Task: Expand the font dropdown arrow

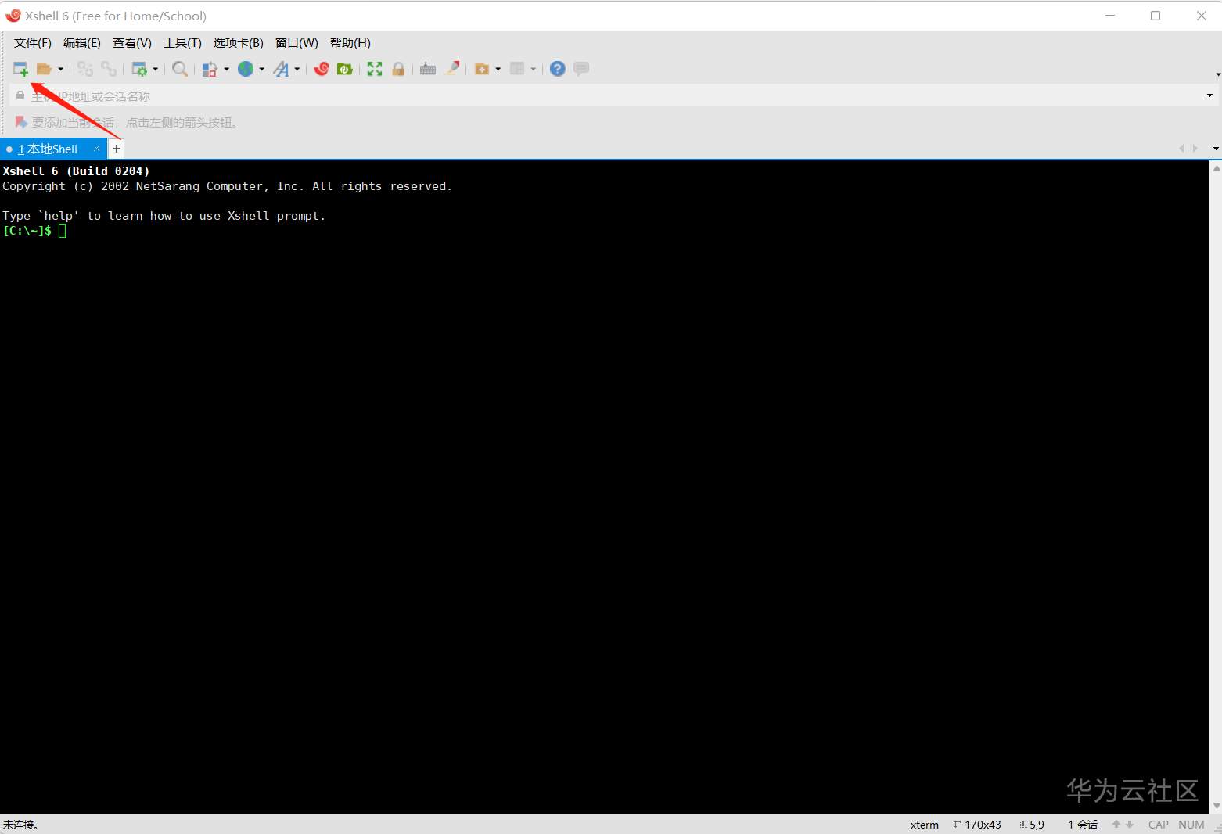Action: point(297,69)
